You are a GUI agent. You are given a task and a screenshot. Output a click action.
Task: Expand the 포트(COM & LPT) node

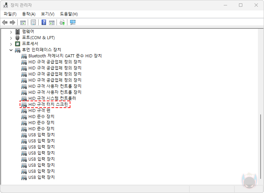pyautogui.click(x=11, y=38)
